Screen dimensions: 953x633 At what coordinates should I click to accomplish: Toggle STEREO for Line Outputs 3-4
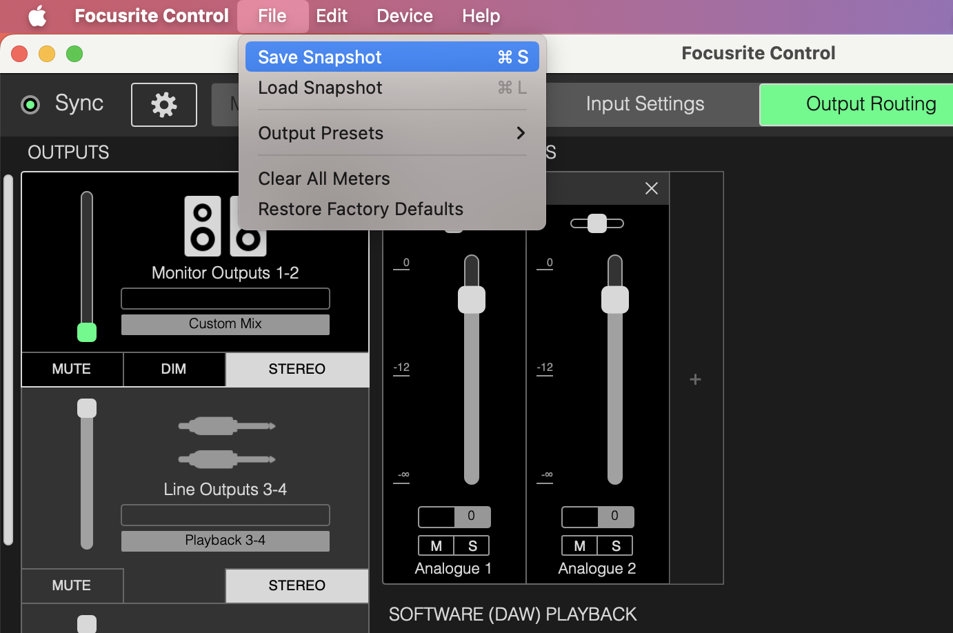(x=297, y=585)
